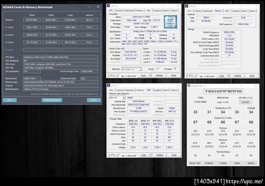Image resolution: width=265 pixels, height=186 pixels.
Task: Click Start Benchmark in AIDA64
Action: (52, 100)
